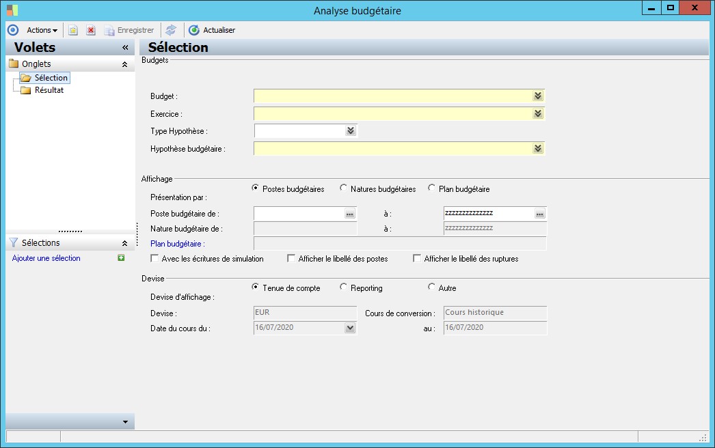Image resolution: width=715 pixels, height=448 pixels.
Task: Click the resize grip in the status bar corner
Action: point(703,438)
